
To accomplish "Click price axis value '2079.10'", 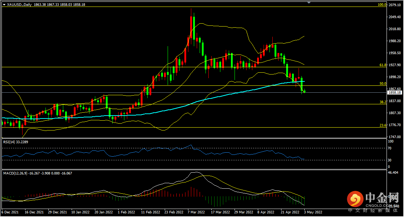I will tap(395, 5).
